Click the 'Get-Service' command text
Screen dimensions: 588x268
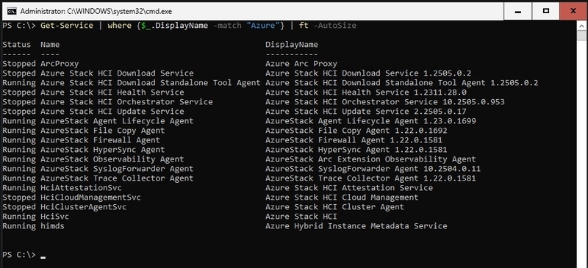[67, 26]
